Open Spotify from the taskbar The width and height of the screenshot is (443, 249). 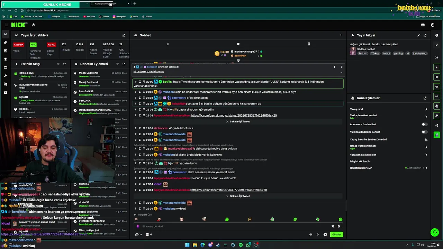coord(241,245)
